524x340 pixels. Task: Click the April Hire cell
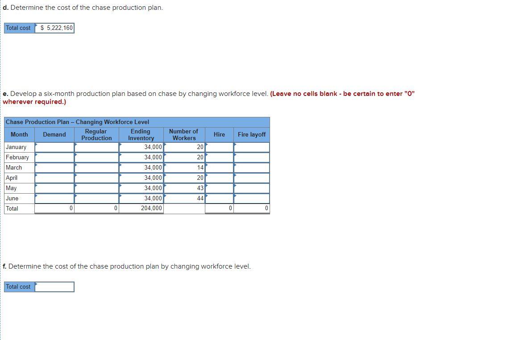(x=219, y=178)
